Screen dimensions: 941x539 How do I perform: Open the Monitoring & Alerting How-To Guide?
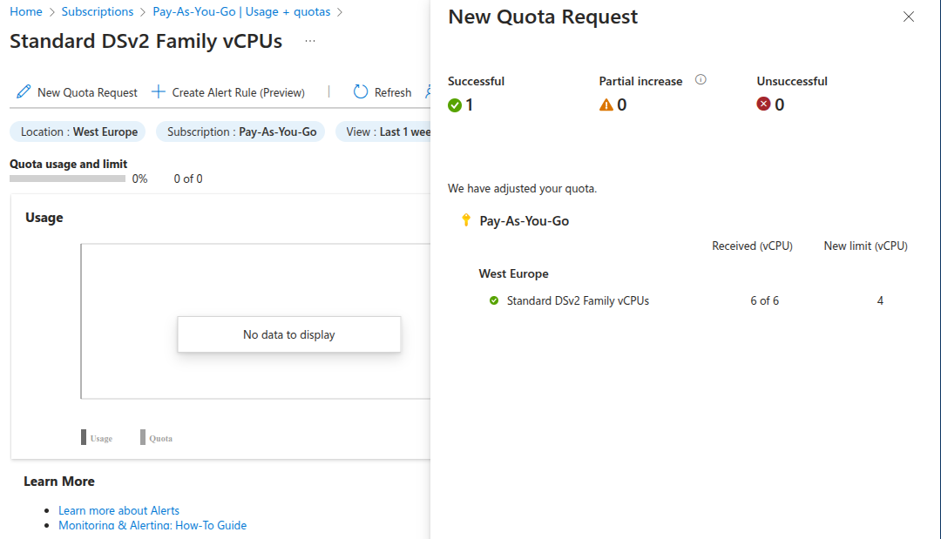click(x=152, y=525)
